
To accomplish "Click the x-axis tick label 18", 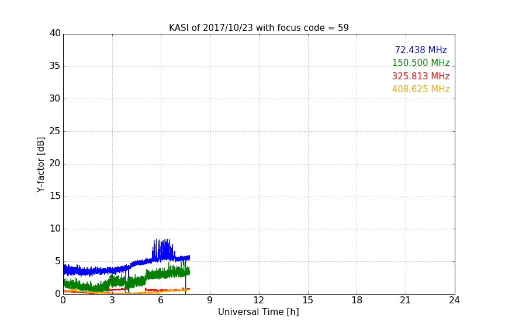I will 357,300.
